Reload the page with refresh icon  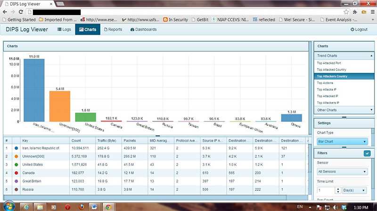coord(21,12)
